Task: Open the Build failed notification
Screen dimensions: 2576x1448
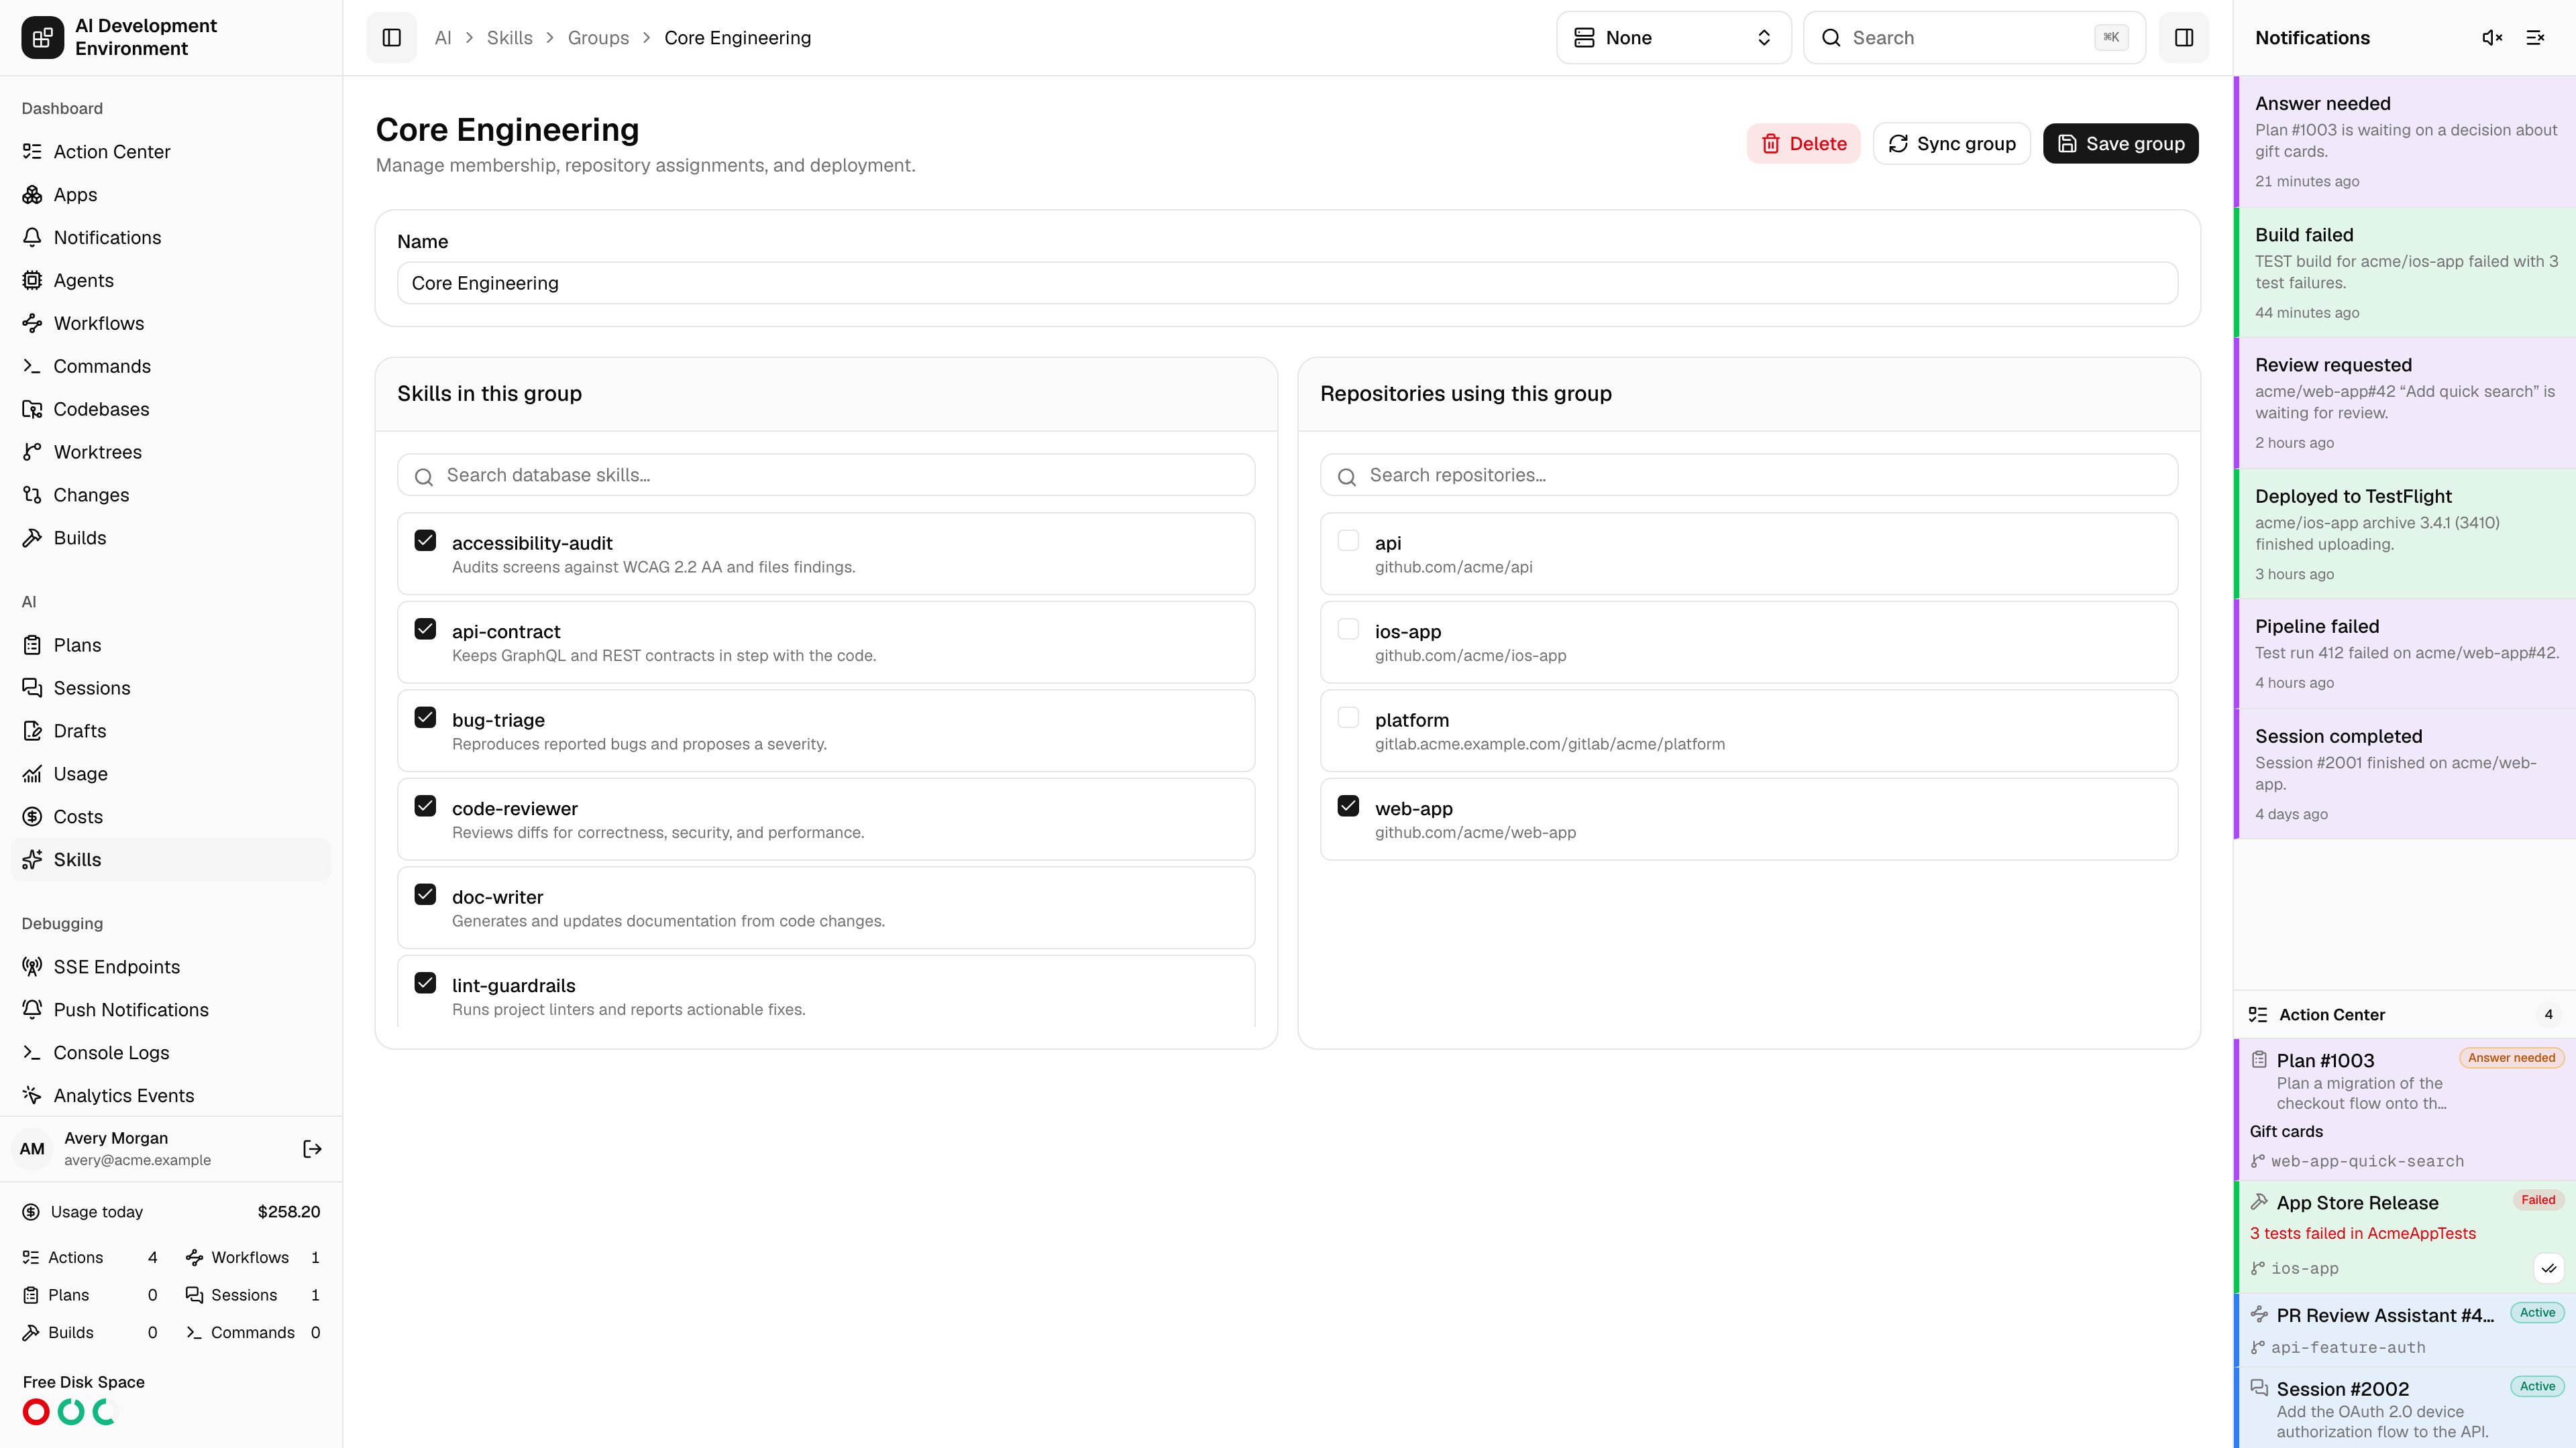Action: pyautogui.click(x=2405, y=273)
